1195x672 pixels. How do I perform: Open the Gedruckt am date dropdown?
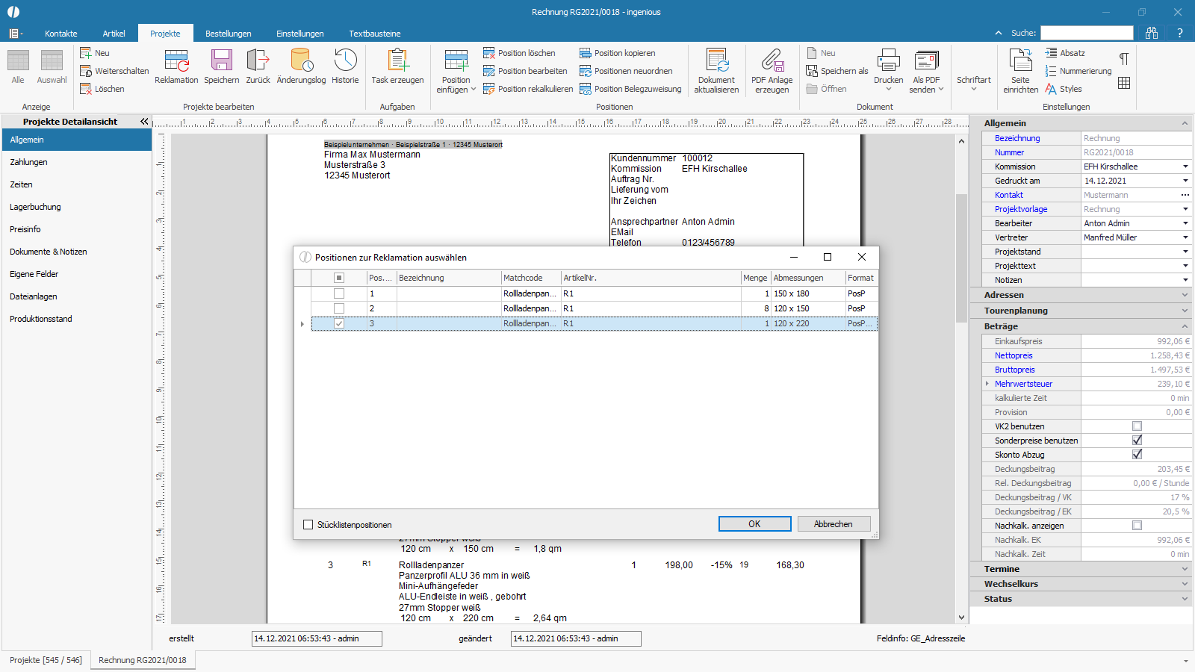point(1185,181)
